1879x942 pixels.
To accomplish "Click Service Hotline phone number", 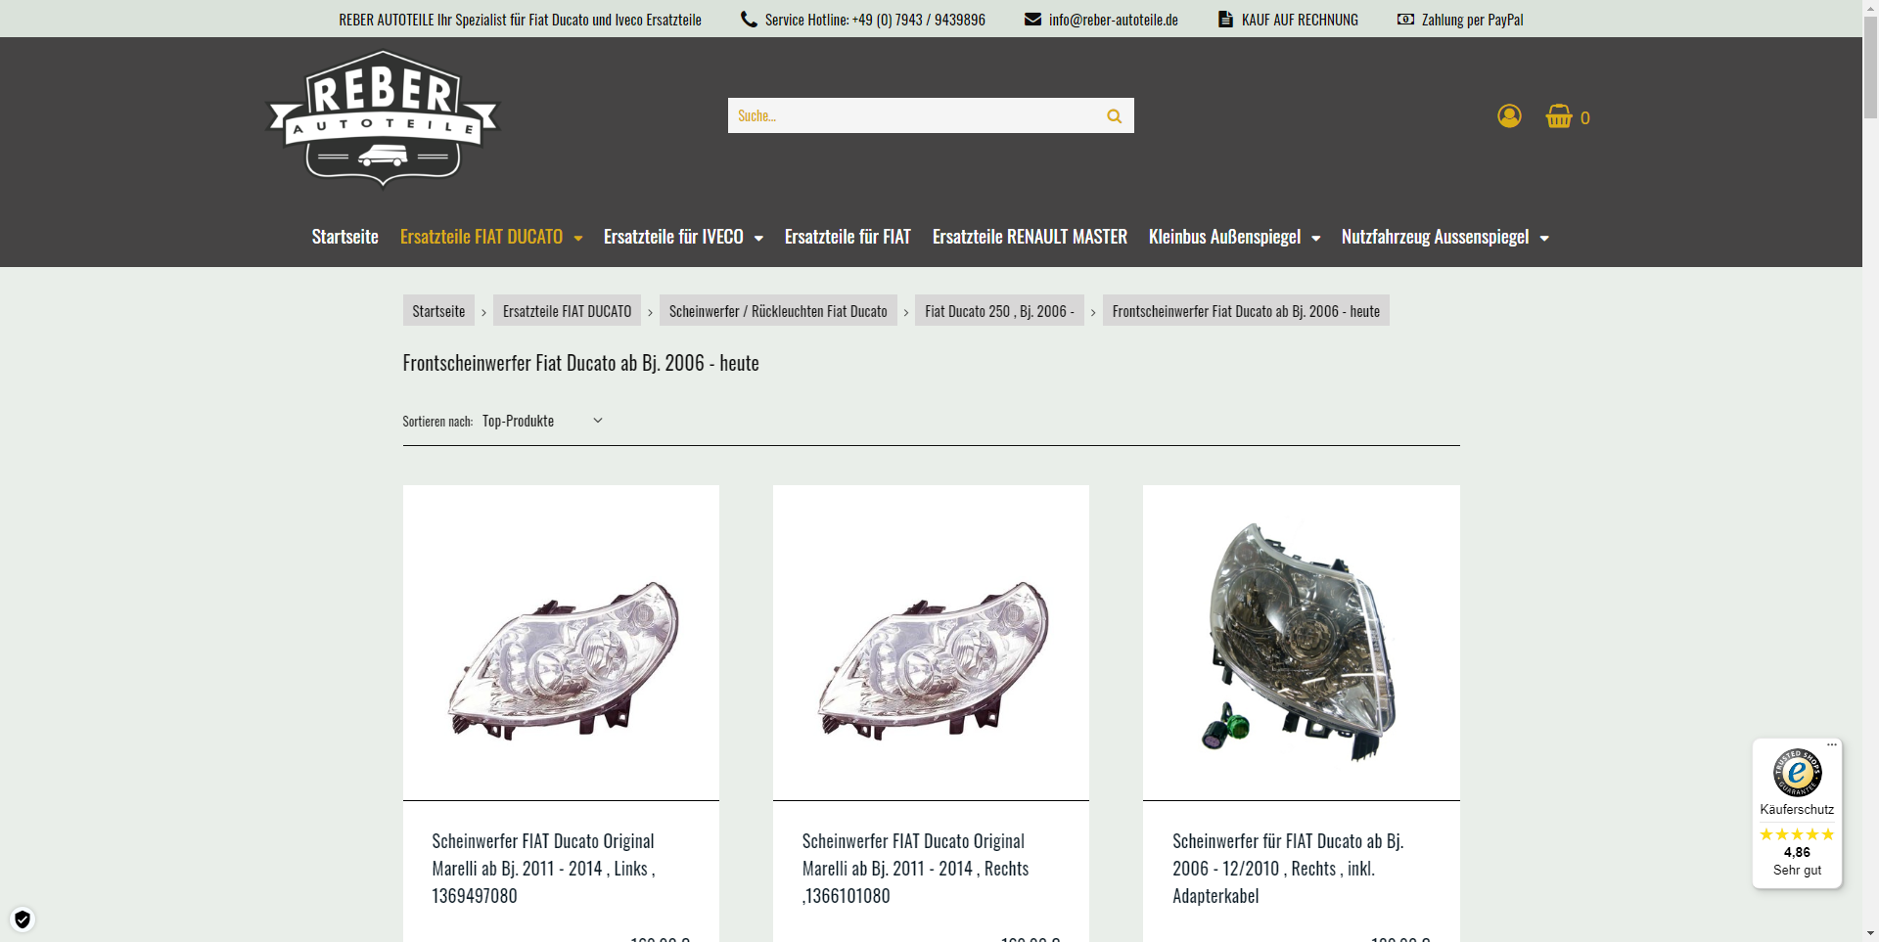I will (919, 20).
